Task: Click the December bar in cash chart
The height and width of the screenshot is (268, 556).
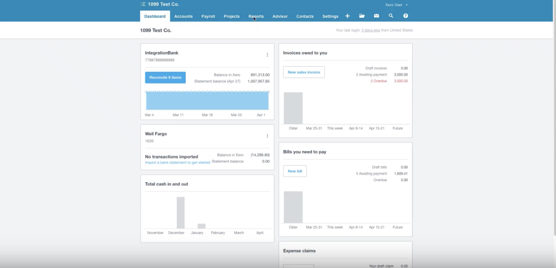Action: [x=181, y=213]
